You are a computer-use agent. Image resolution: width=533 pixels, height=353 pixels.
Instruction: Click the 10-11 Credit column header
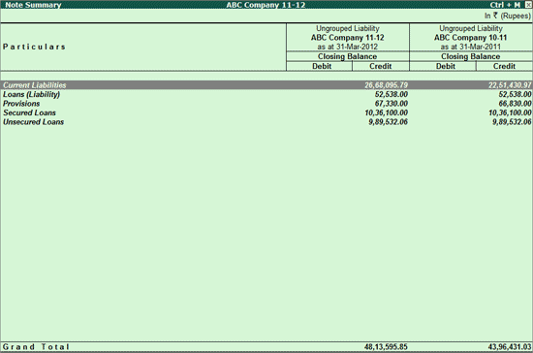tap(504, 66)
